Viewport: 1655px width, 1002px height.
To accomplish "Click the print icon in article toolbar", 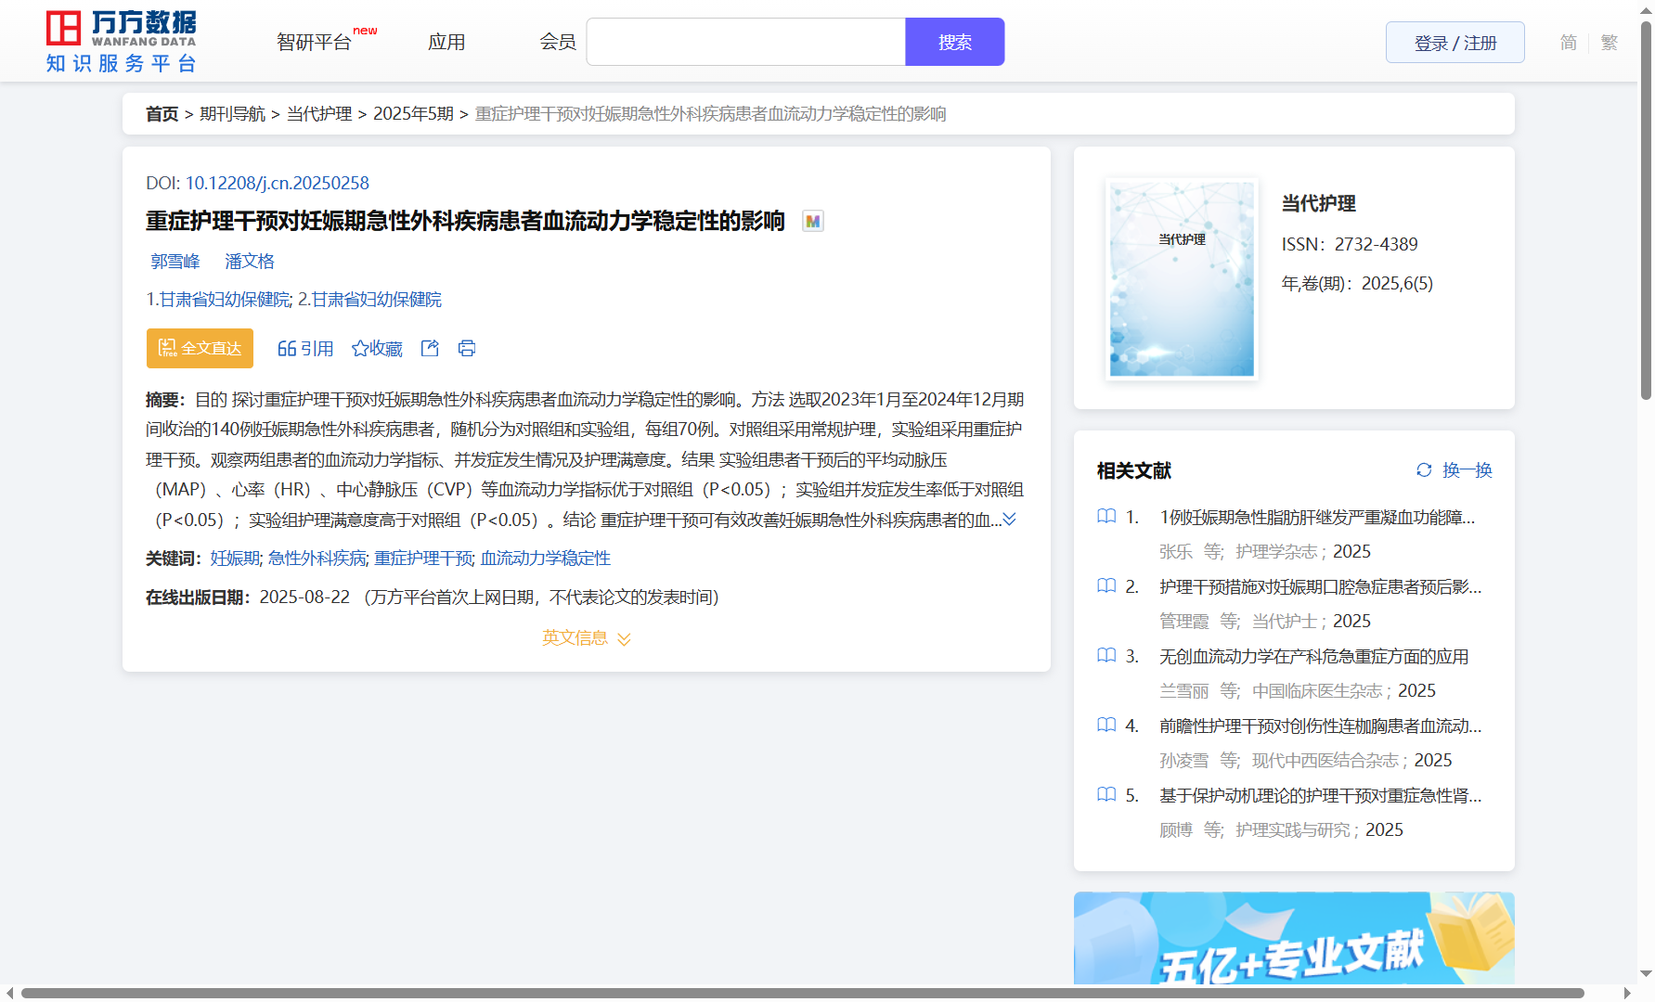I will [467, 348].
